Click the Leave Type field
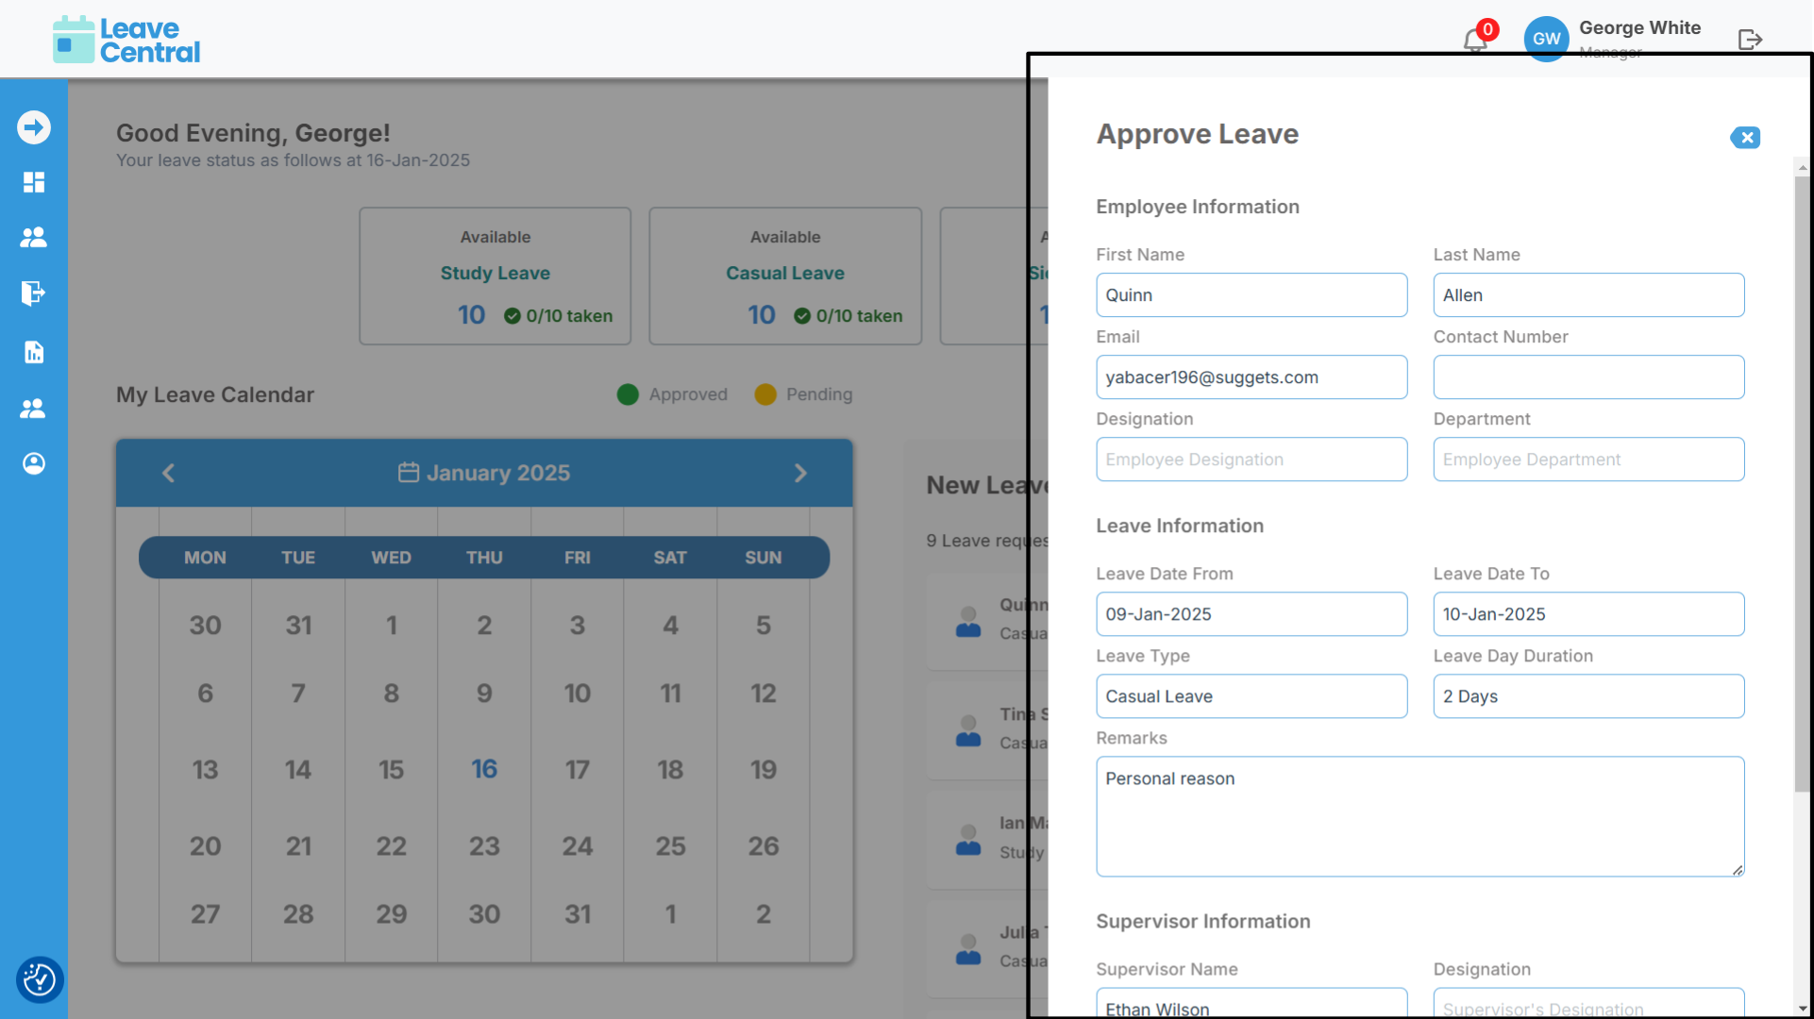1814x1019 pixels. pos(1251,696)
